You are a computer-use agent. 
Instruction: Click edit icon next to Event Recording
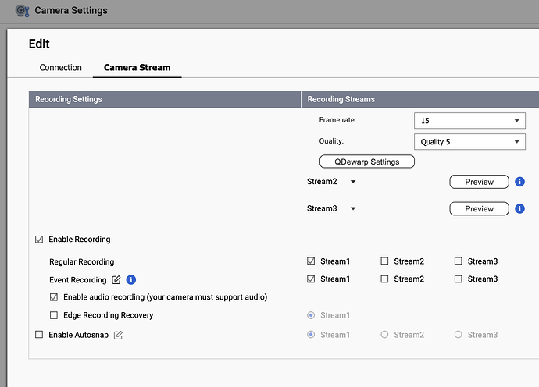tap(116, 279)
